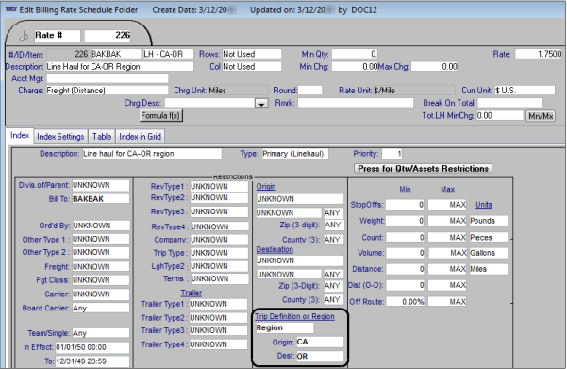This screenshot has height=369, width=567.
Task: Click the Volume units field Gallons
Action: 488,253
